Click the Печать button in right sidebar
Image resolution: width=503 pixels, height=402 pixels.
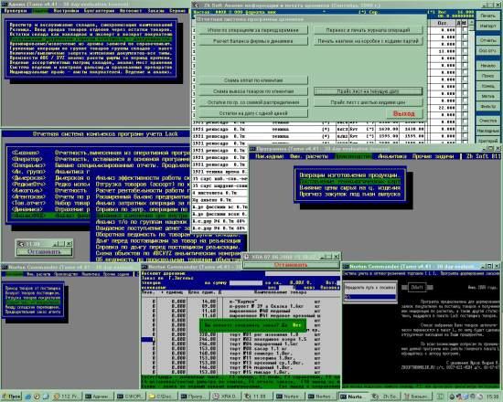(487, 16)
